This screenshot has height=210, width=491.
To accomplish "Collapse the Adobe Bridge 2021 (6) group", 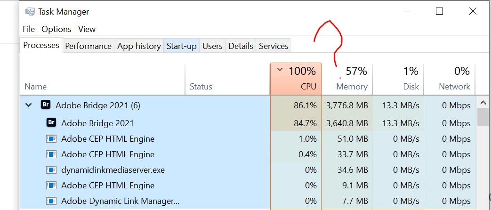I will 29,105.
